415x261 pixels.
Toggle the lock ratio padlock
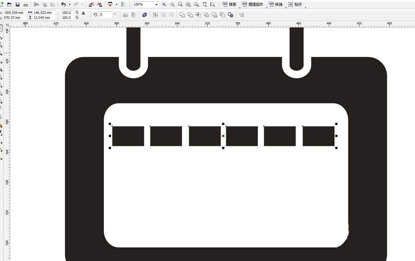pyautogui.click(x=83, y=13)
